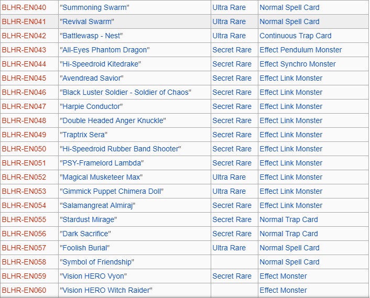This screenshot has width=370, height=298.
Task: Select "All-Eyes Phantom Dragon" card link
Action: point(105,50)
